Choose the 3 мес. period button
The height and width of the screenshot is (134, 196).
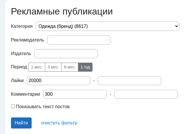pyautogui.click(x=53, y=67)
